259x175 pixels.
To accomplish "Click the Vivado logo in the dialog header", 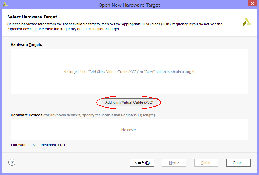I will click(247, 22).
